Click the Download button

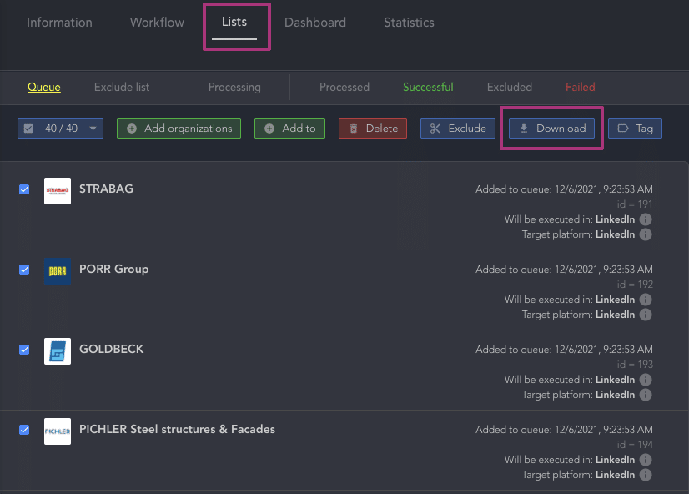pyautogui.click(x=551, y=129)
